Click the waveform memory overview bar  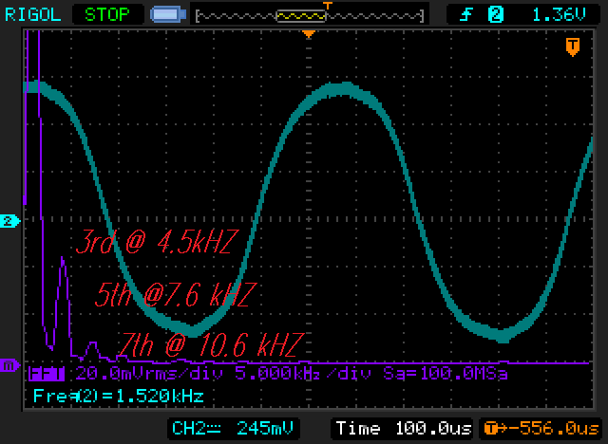(310, 15)
